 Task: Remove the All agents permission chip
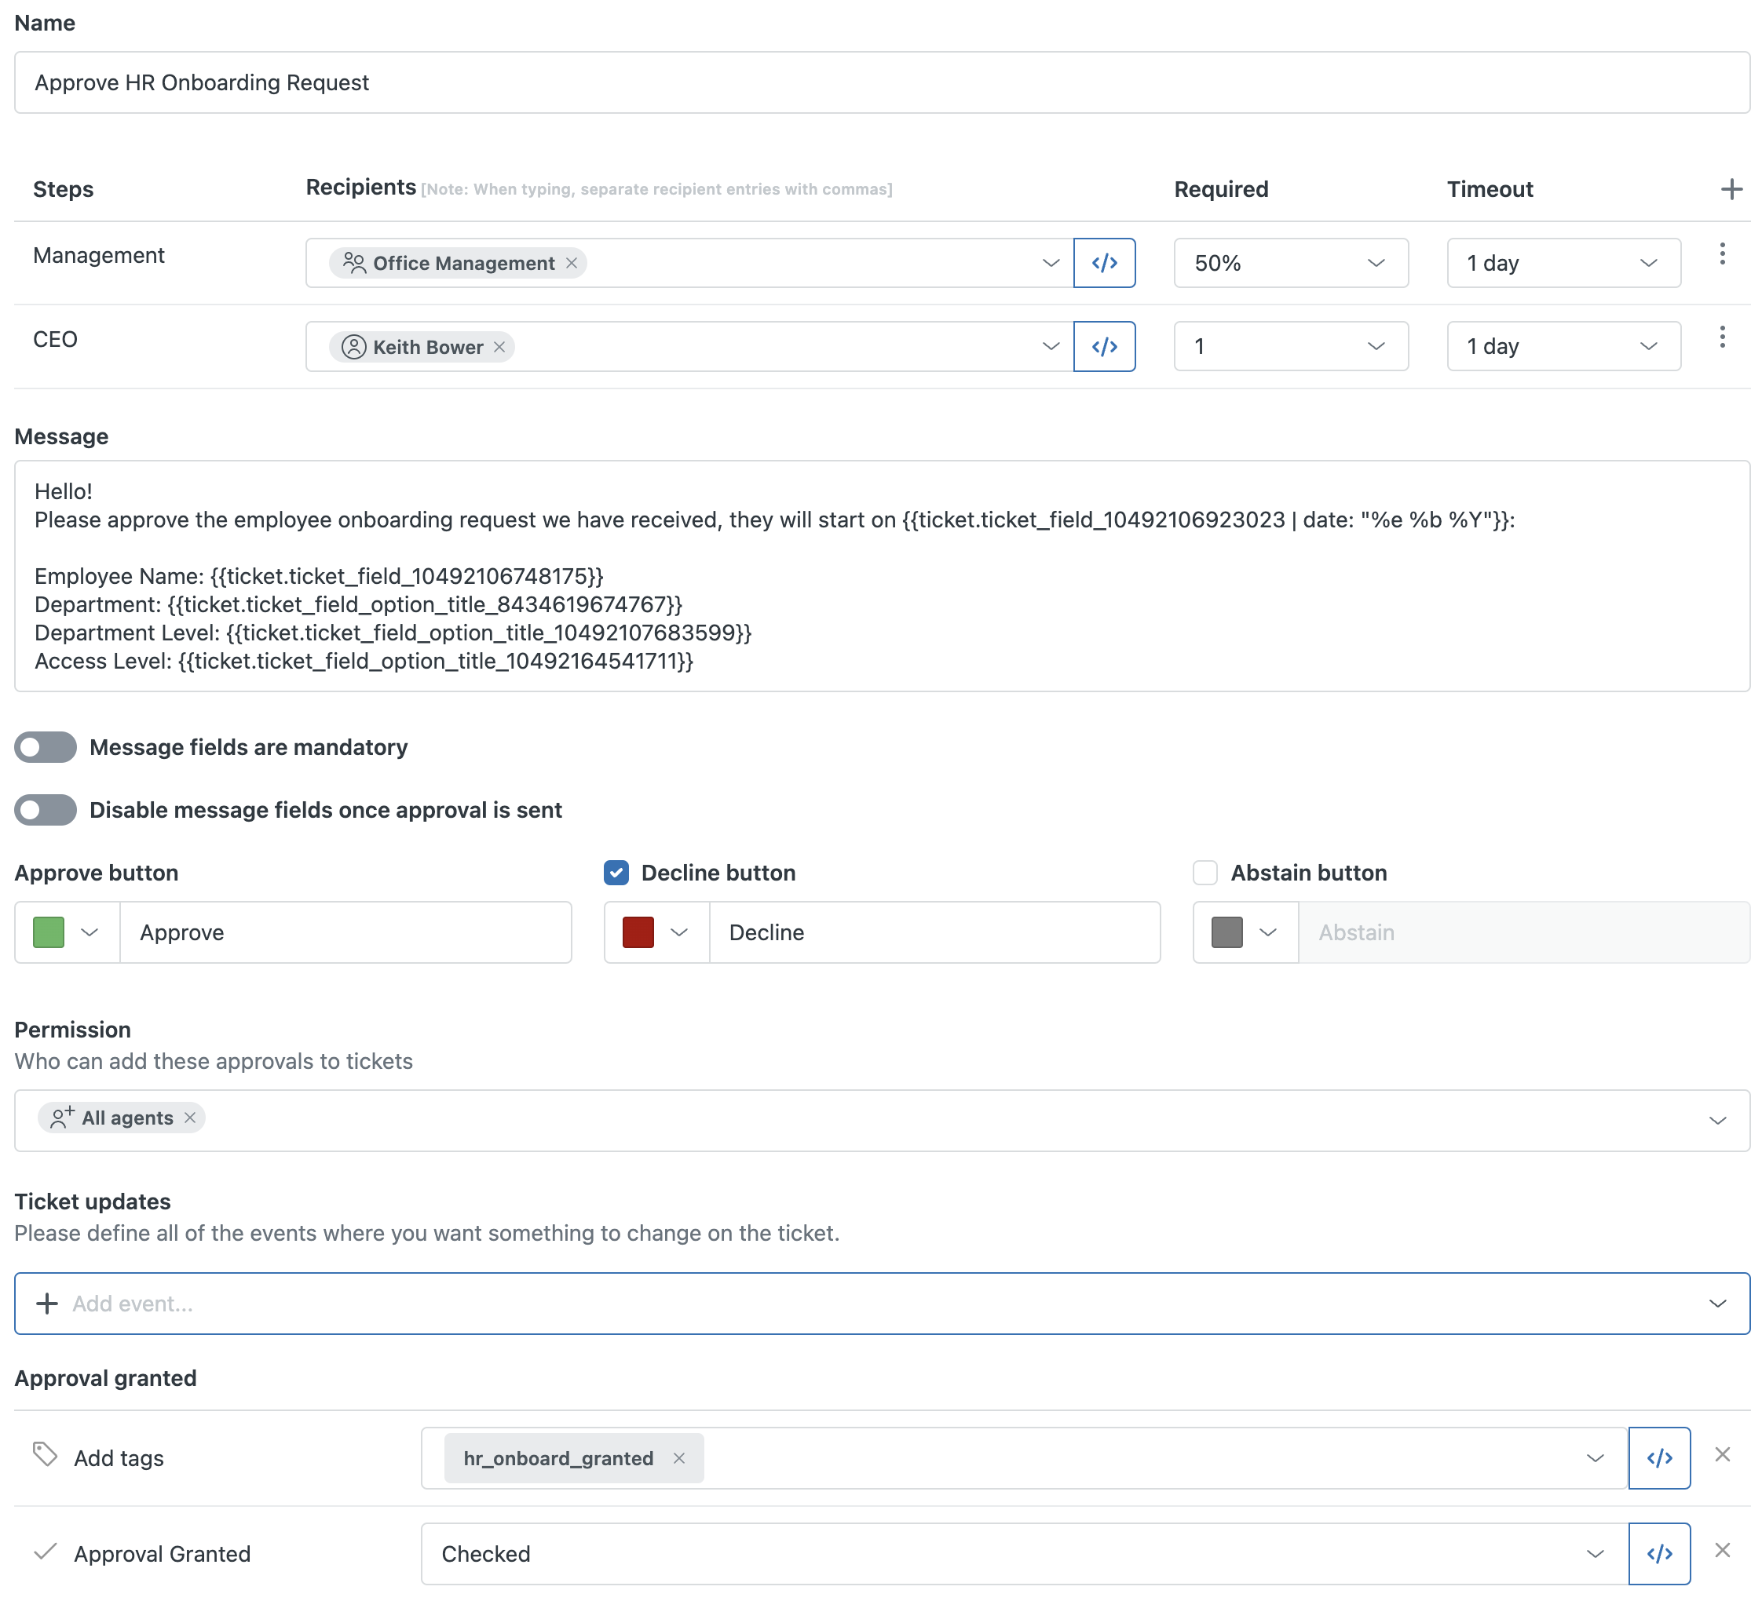pyautogui.click(x=190, y=1118)
